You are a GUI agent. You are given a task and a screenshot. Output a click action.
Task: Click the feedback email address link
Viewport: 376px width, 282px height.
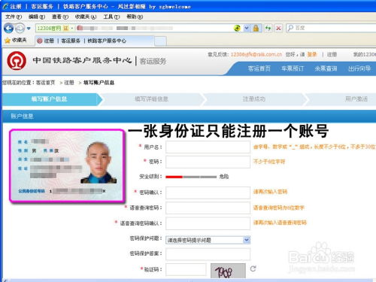(256, 54)
